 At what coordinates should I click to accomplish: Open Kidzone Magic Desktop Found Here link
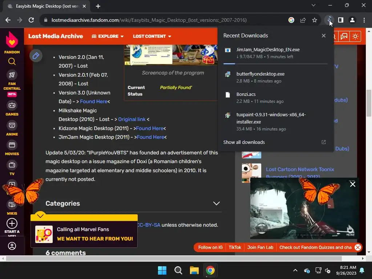tap(149, 128)
